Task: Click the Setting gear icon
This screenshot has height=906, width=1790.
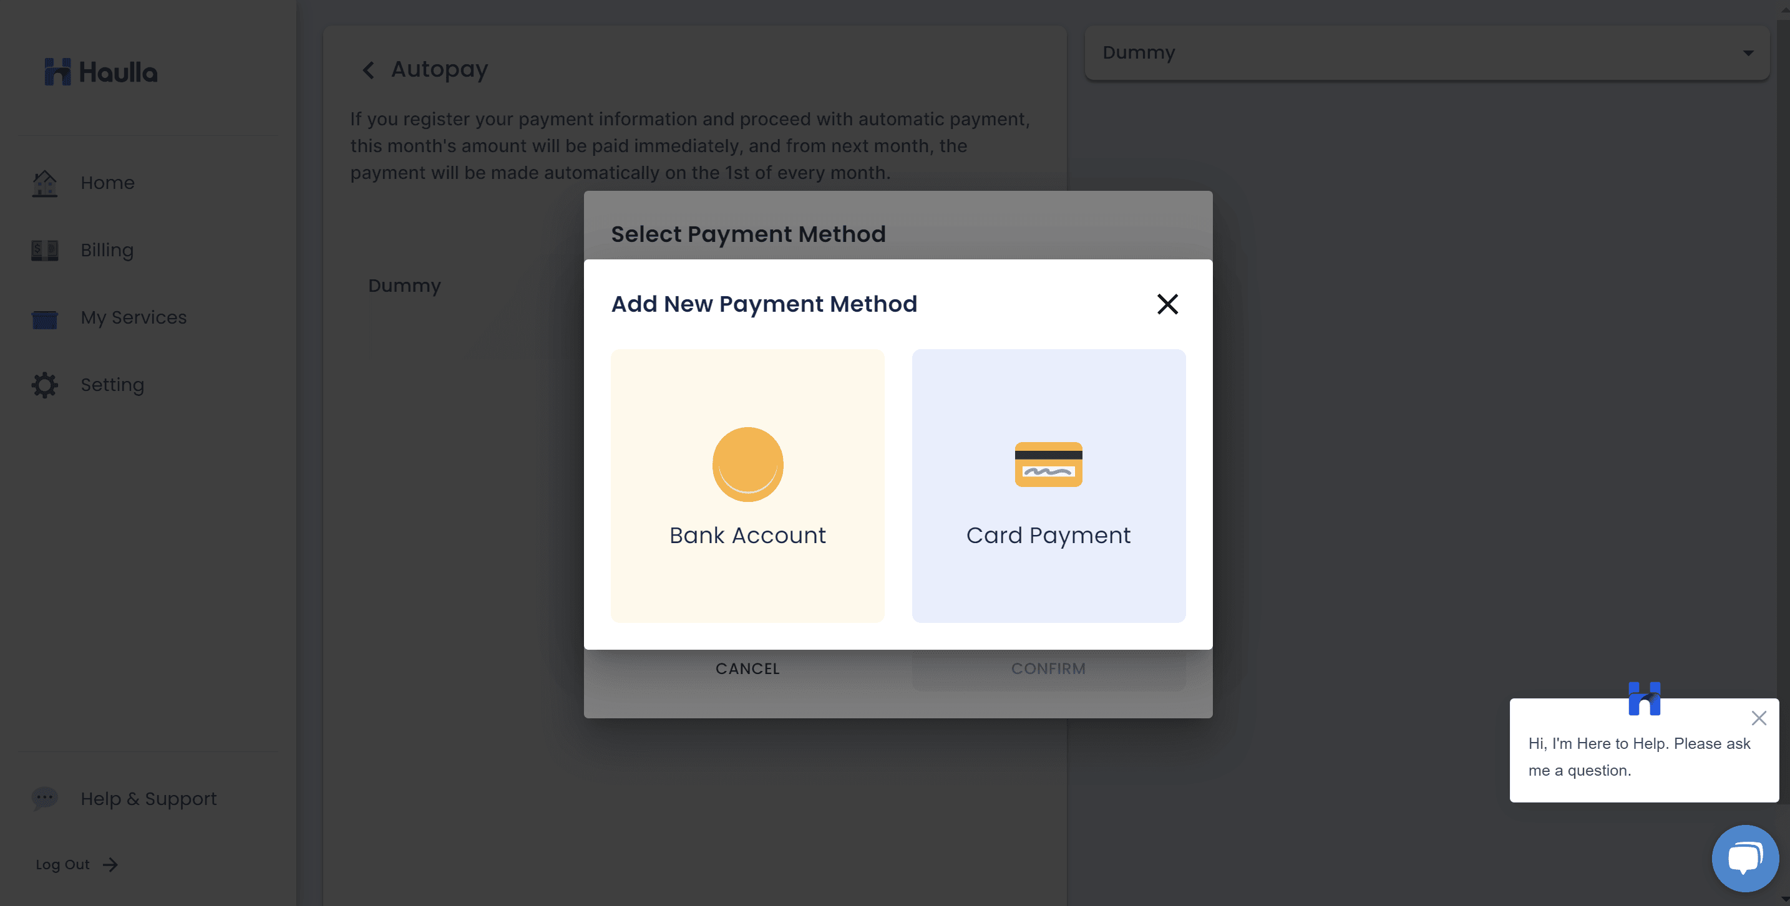Action: 44,385
